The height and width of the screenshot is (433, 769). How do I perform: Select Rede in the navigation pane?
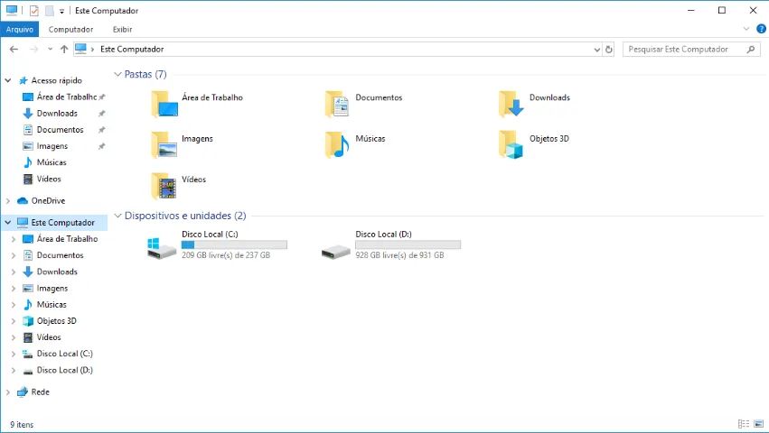[40, 392]
